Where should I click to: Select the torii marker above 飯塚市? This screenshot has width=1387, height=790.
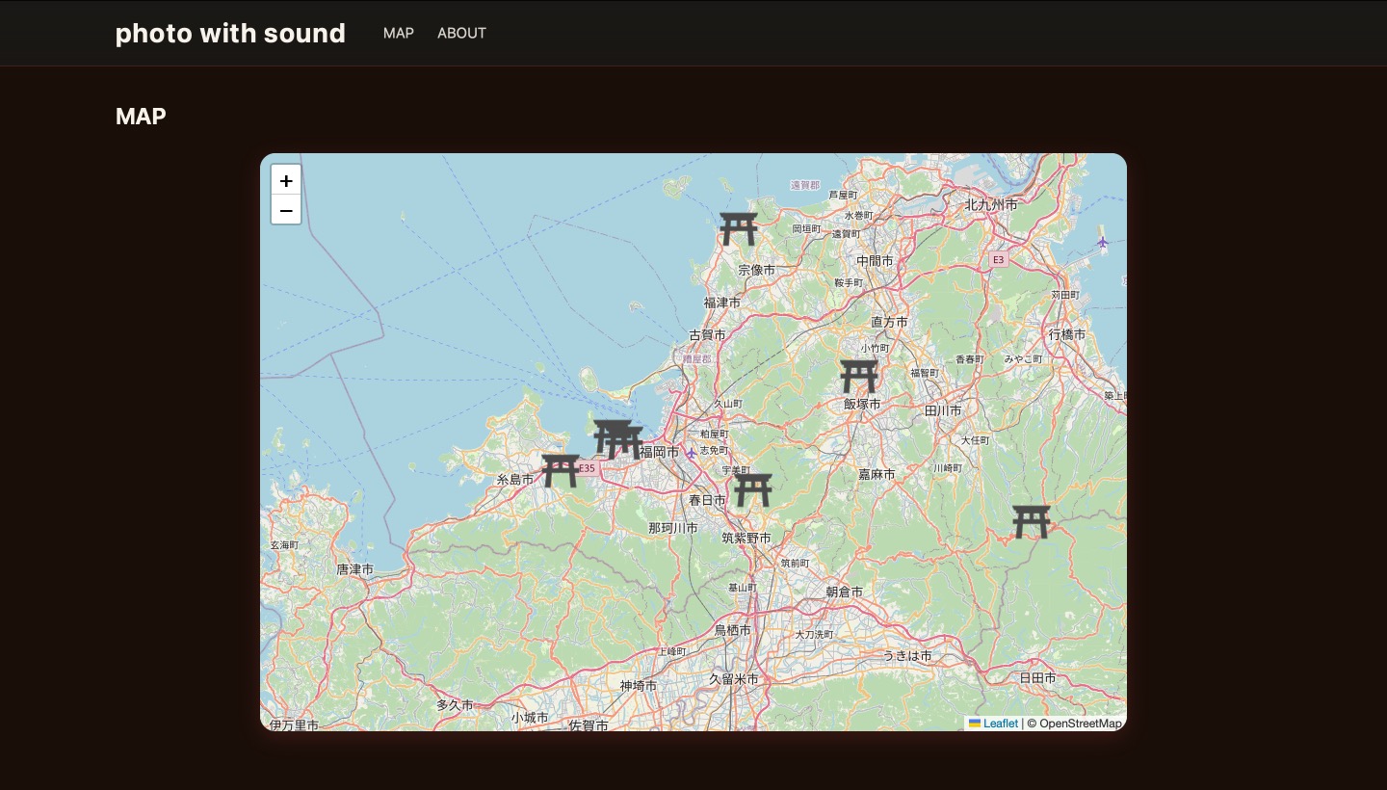coord(858,376)
